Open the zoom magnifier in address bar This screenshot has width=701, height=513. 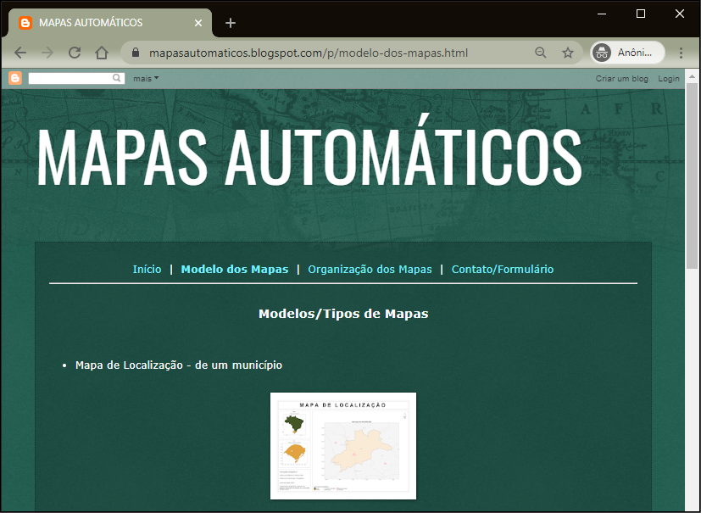541,53
